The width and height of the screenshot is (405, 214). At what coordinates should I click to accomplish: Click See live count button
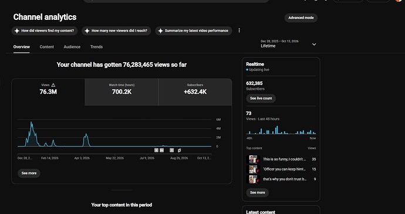[261, 98]
